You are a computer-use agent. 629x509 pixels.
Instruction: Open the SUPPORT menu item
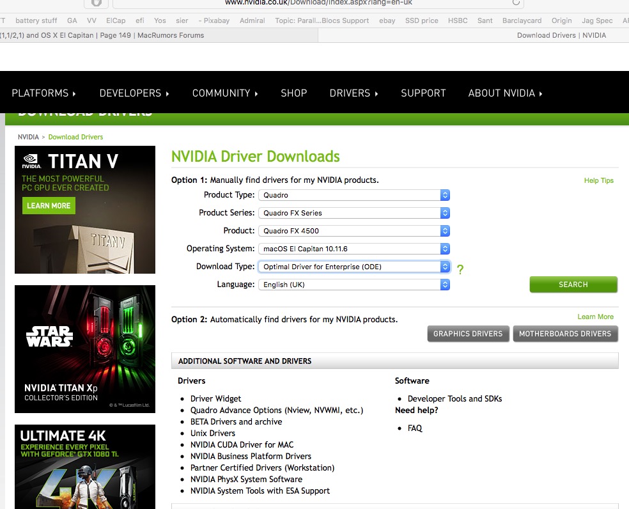coord(423,93)
